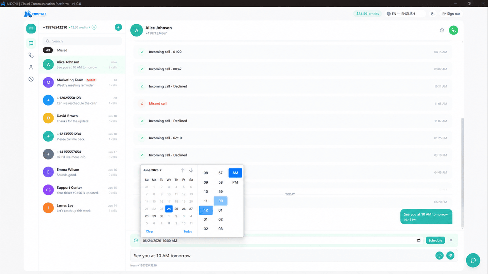Open Emma Wilson conversation
This screenshot has width=488, height=274.
tap(82, 172)
